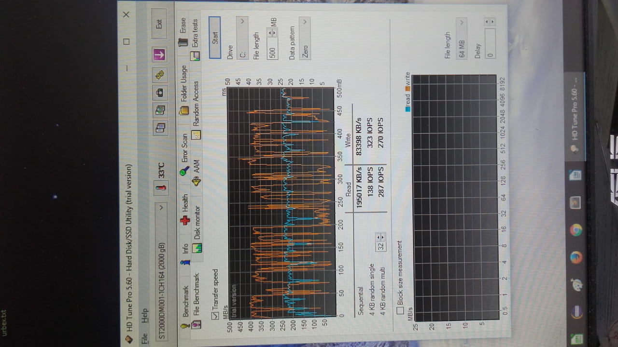Start the file benchmark
618x347 pixels.
point(215,38)
